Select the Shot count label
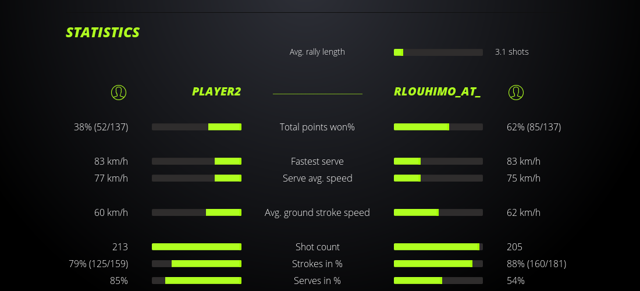This screenshot has width=640, height=291. (317, 247)
